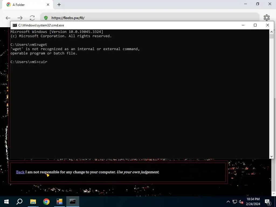
Task: Click the browser forward arrow
Action: [x=20, y=18]
